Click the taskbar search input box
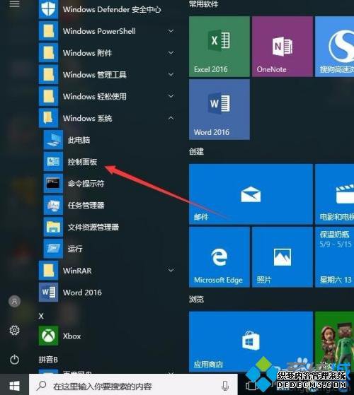 pos(133,385)
